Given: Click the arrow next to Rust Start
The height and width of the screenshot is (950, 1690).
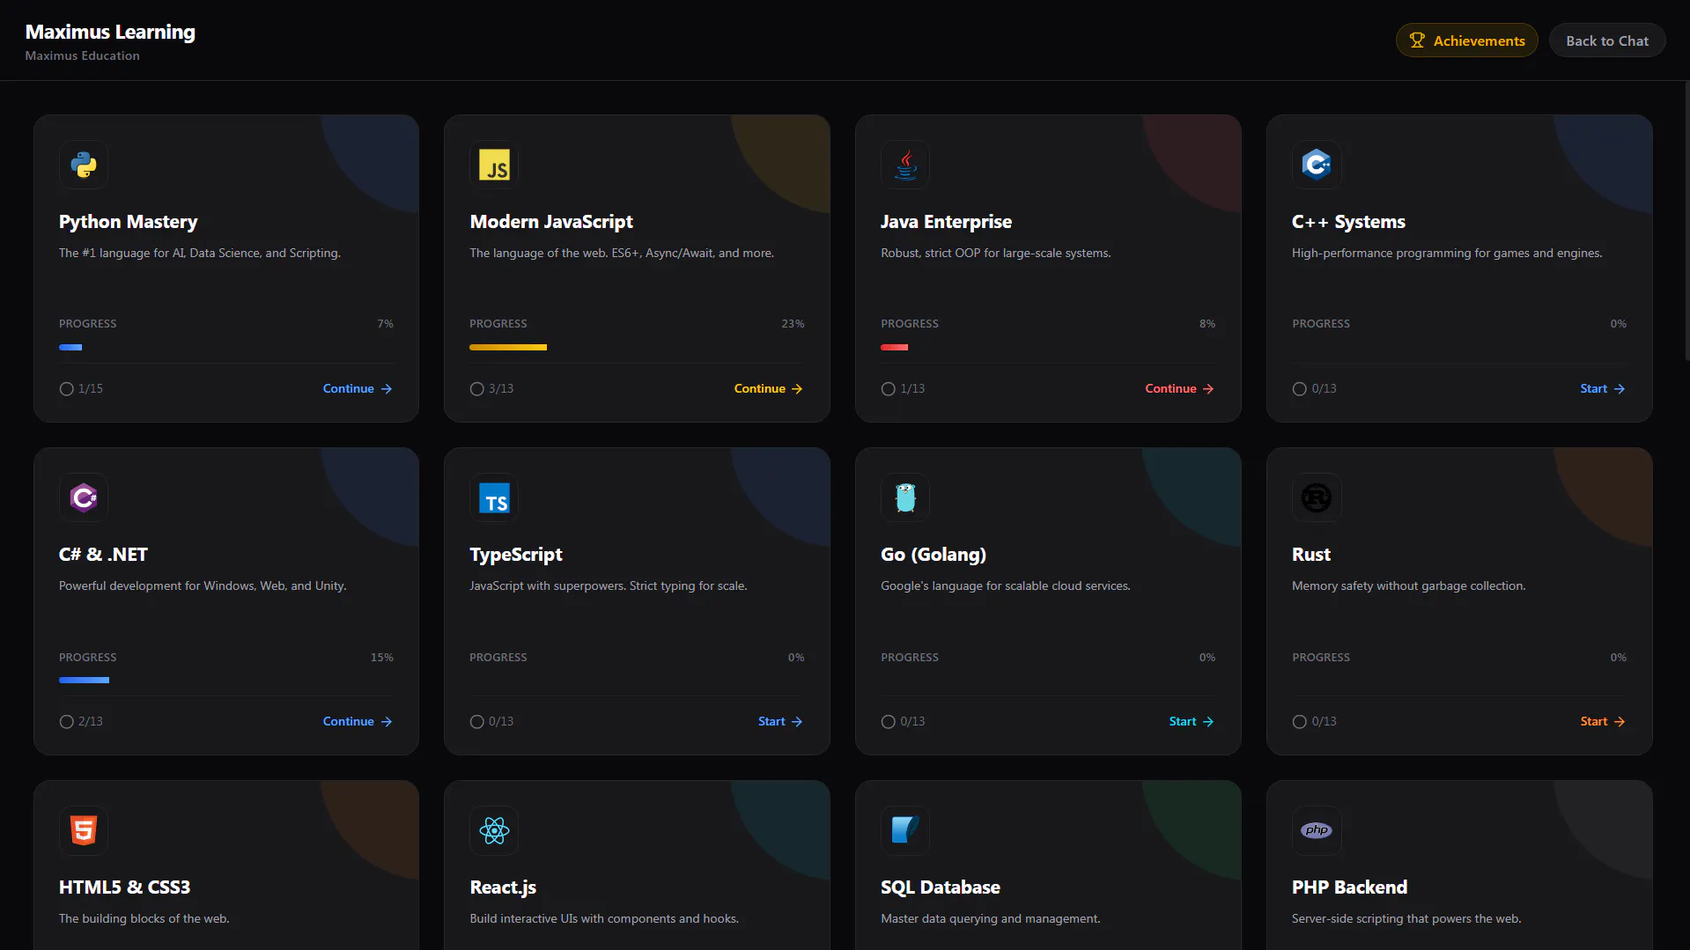Looking at the screenshot, I should [1620, 721].
